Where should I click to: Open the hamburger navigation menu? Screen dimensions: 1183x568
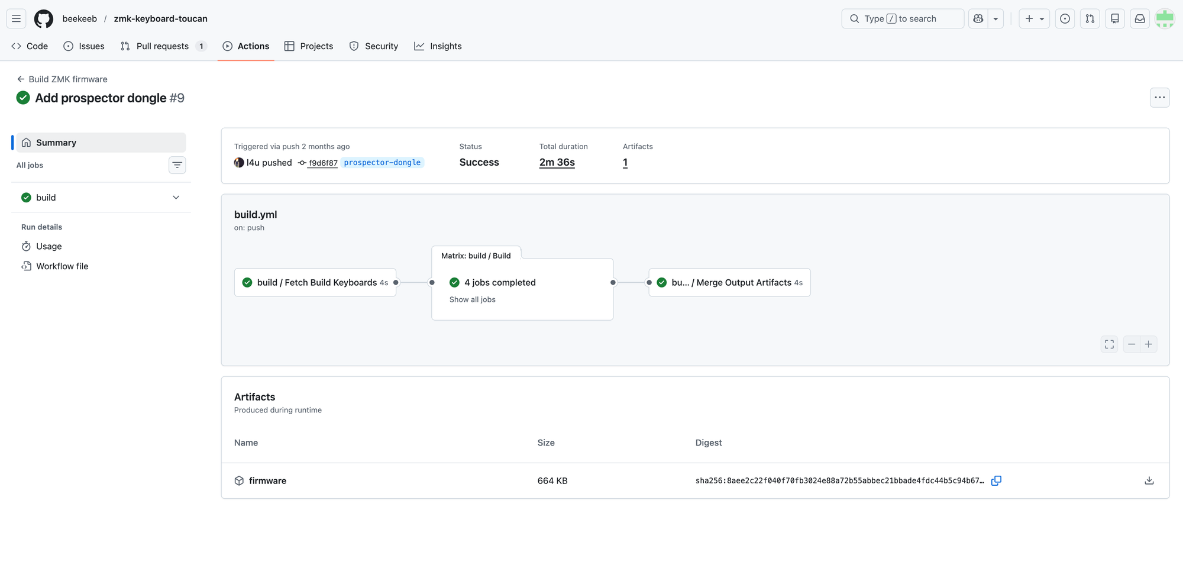16,19
